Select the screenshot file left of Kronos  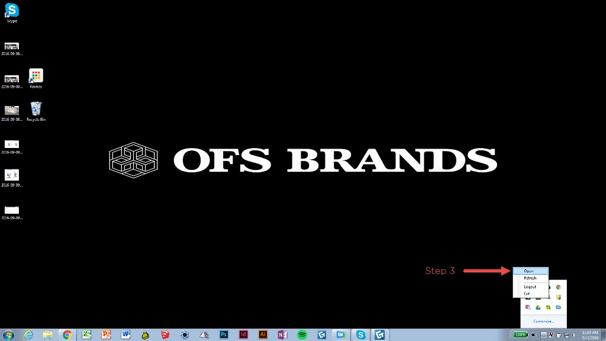pyautogui.click(x=12, y=82)
